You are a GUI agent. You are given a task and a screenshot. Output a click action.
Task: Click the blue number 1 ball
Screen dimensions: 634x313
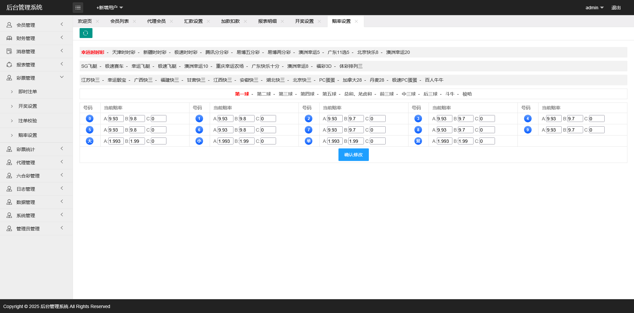point(199,119)
